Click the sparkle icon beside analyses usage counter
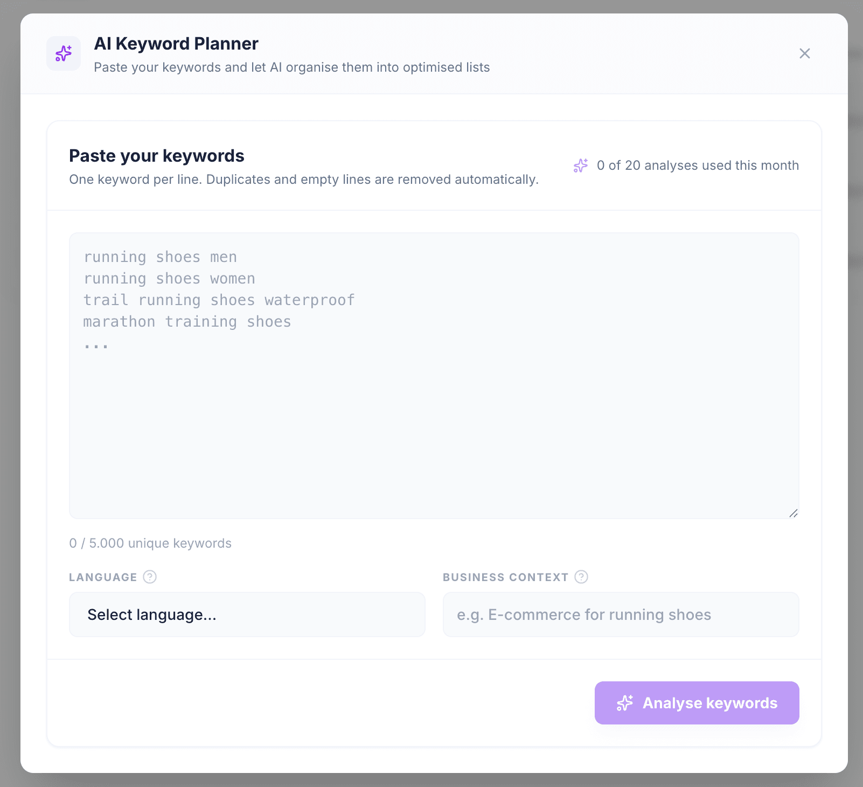The image size is (863, 787). click(580, 165)
